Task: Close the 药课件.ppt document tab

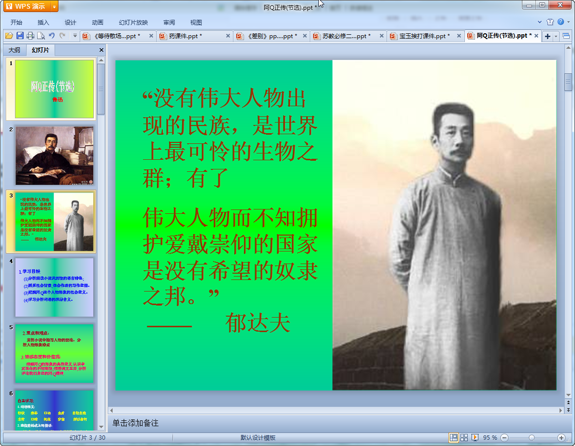Action: pyautogui.click(x=228, y=36)
